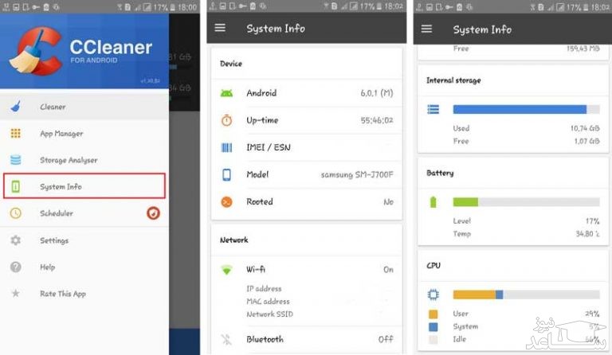Click the blue Internal storage usage bar

pyautogui.click(x=520, y=110)
